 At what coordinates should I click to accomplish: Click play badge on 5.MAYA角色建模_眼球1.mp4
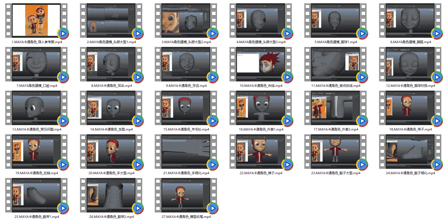(x=362, y=34)
